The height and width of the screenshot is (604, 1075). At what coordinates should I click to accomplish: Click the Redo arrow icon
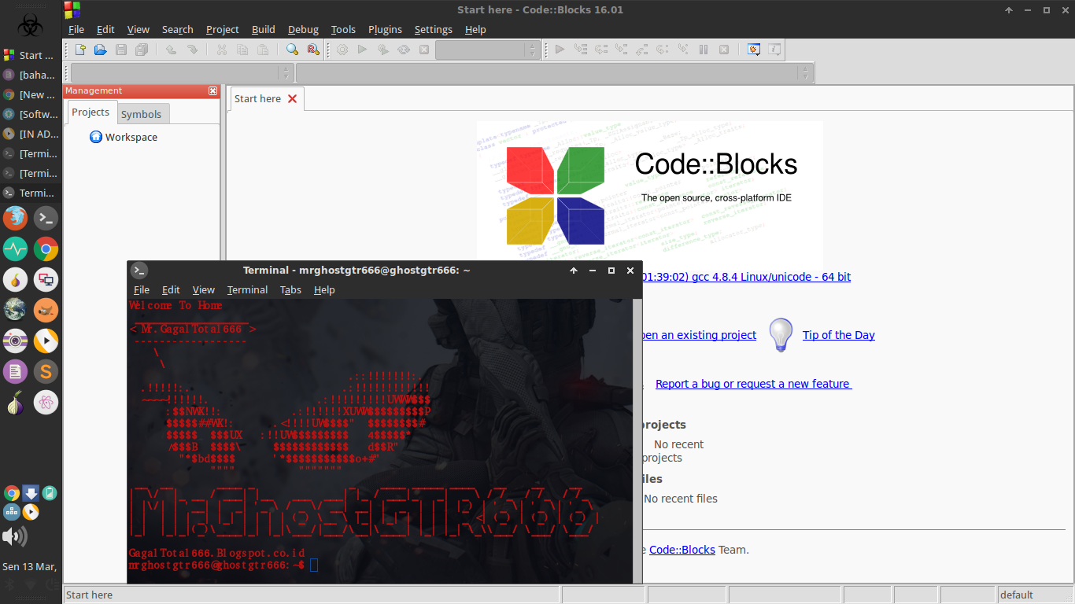coord(192,50)
